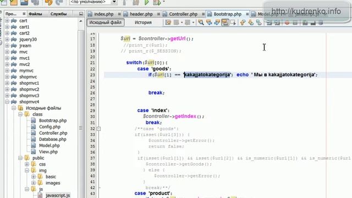Image resolution: width=352 pixels, height=198 pixels.
Task: Select View.php in project tree
Action: pos(48,152)
